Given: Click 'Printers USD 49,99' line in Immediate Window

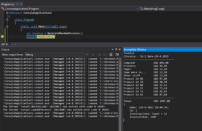Looking at the screenshot, I should pyautogui.click(x=145, y=66).
